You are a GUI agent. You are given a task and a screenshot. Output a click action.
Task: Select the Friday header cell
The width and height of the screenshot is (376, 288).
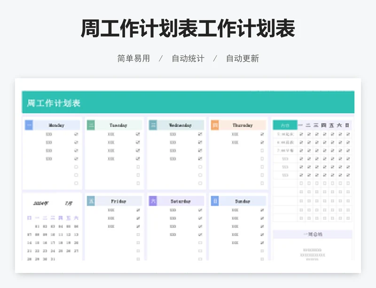click(118, 201)
